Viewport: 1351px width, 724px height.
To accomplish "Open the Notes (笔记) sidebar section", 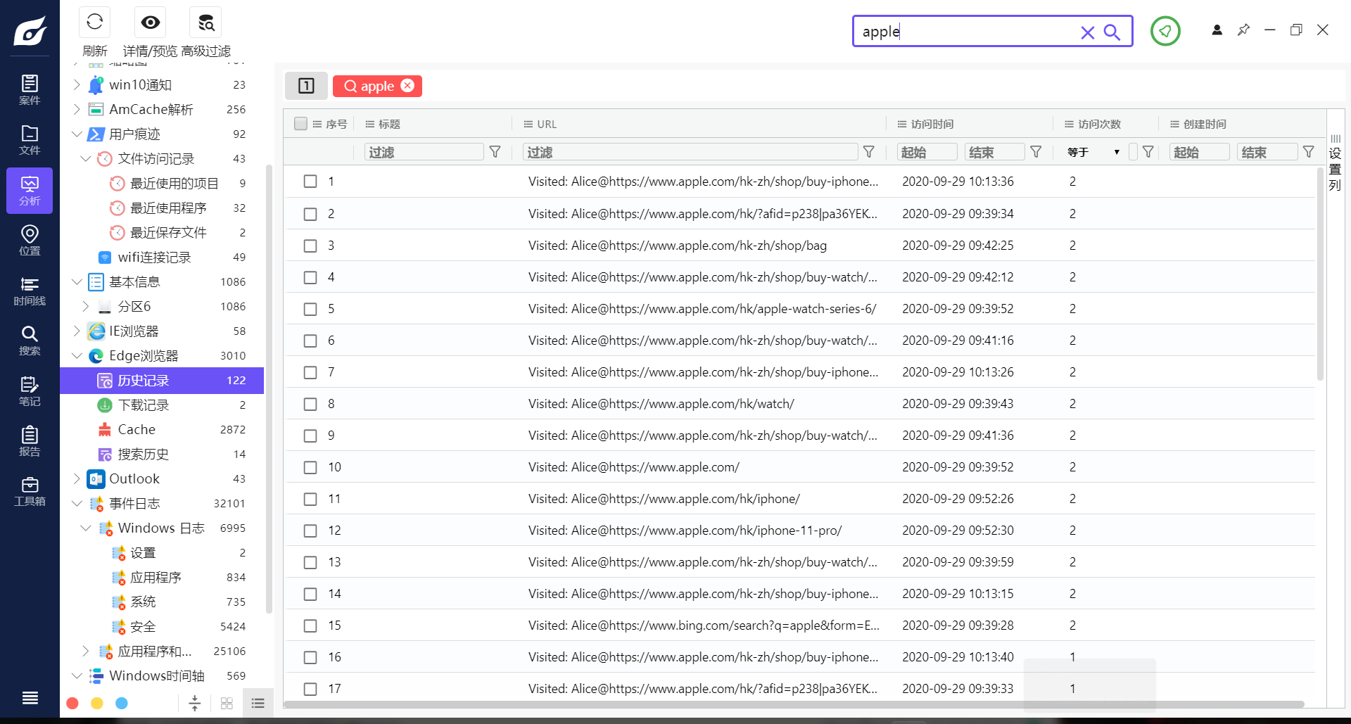I will click(30, 392).
